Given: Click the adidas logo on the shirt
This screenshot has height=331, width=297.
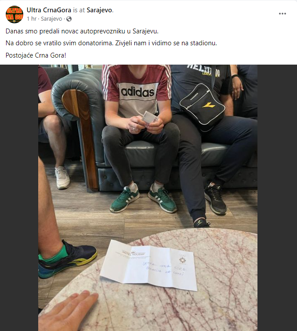Looking at the screenshot, I should pyautogui.click(x=138, y=92).
